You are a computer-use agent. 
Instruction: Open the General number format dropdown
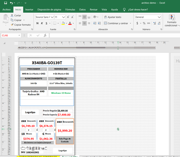point(160,17)
